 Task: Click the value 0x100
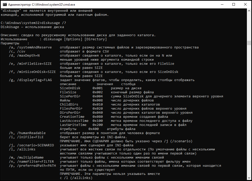pyautogui.click(x=97, y=121)
